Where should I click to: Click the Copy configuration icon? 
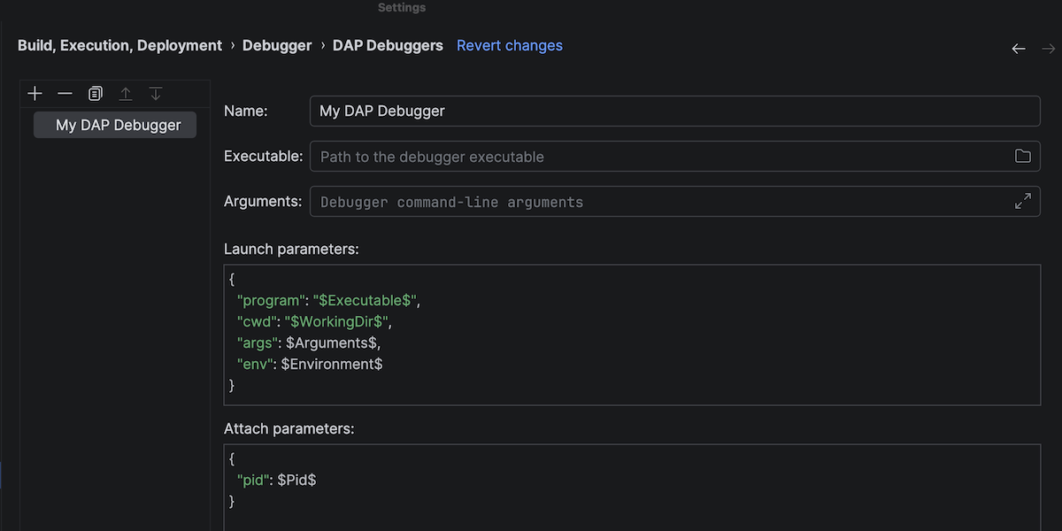coord(96,94)
